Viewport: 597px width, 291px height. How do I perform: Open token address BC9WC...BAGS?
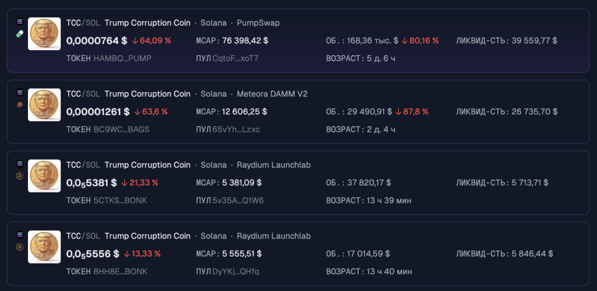pos(121,129)
